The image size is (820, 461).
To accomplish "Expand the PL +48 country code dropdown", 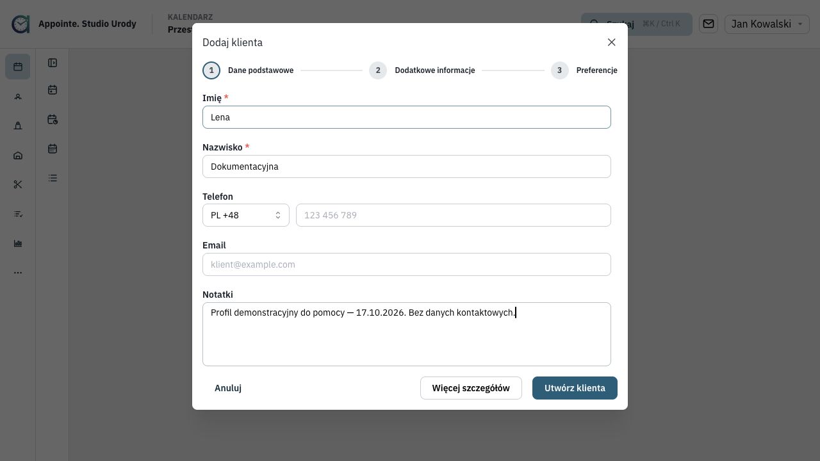I will tap(246, 215).
